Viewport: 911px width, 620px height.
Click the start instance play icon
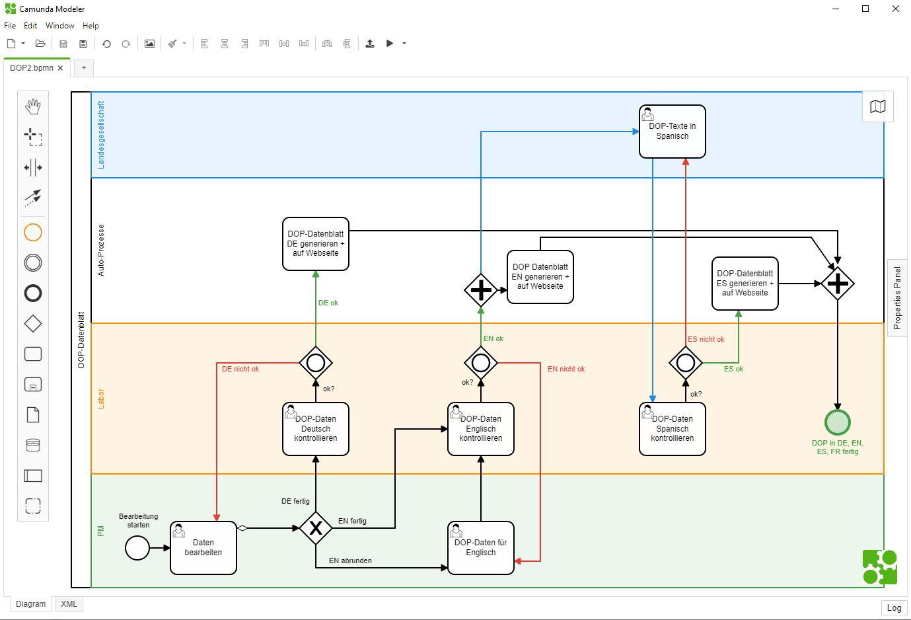(x=390, y=44)
